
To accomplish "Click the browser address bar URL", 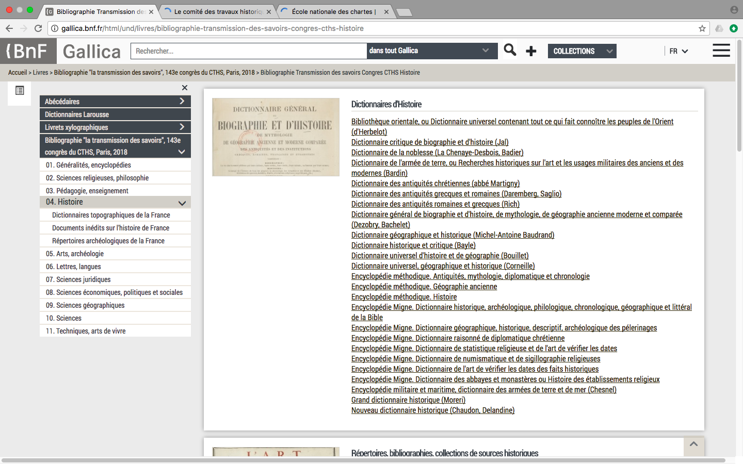I will (x=213, y=28).
